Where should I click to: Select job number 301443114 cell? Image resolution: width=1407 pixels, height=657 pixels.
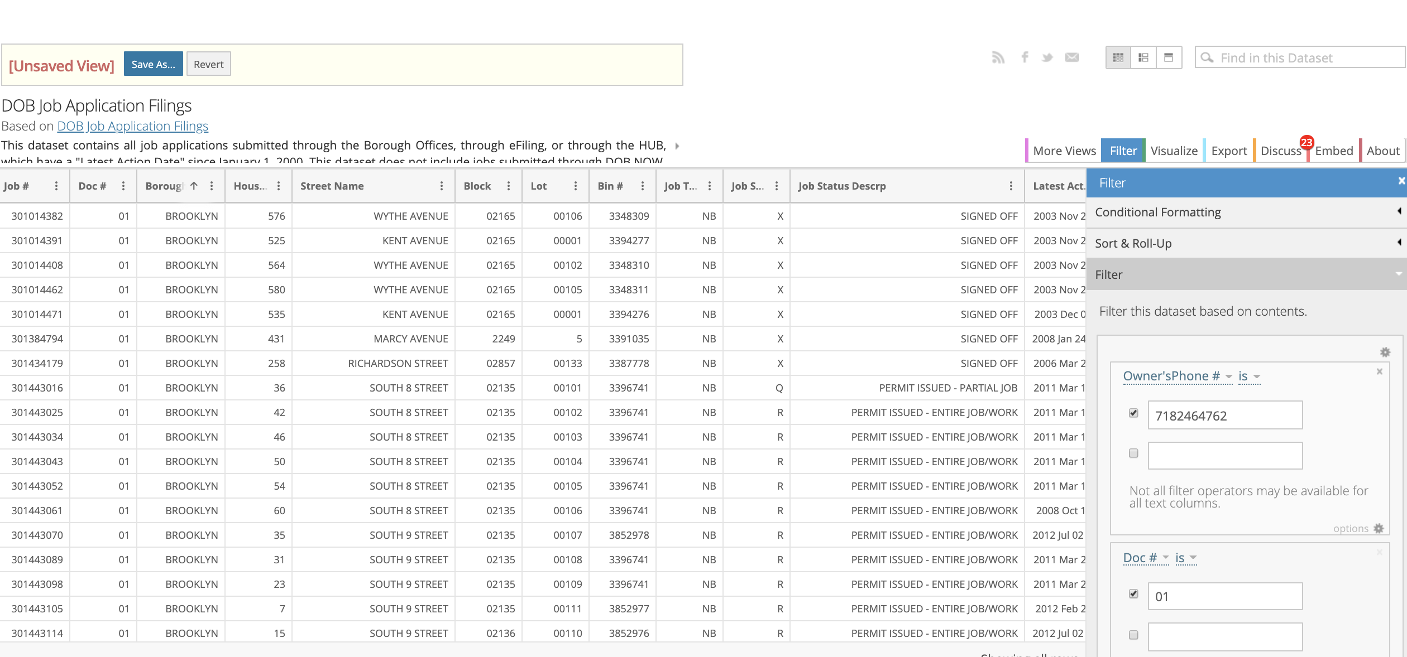(35, 633)
